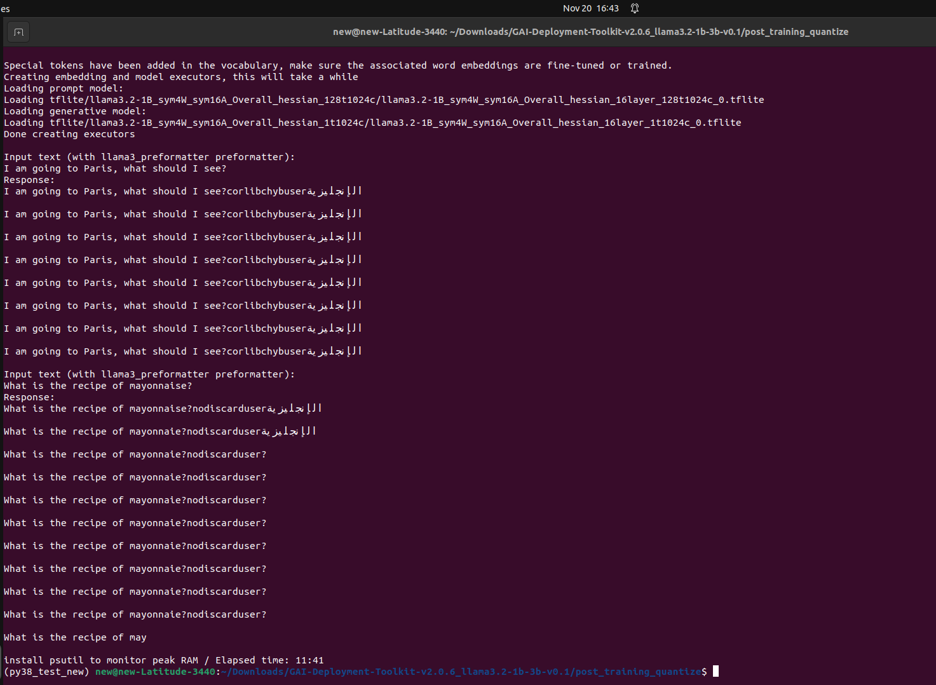Click the truncated 'What is the recipe of may' line
The width and height of the screenshot is (936, 685).
[75, 637]
